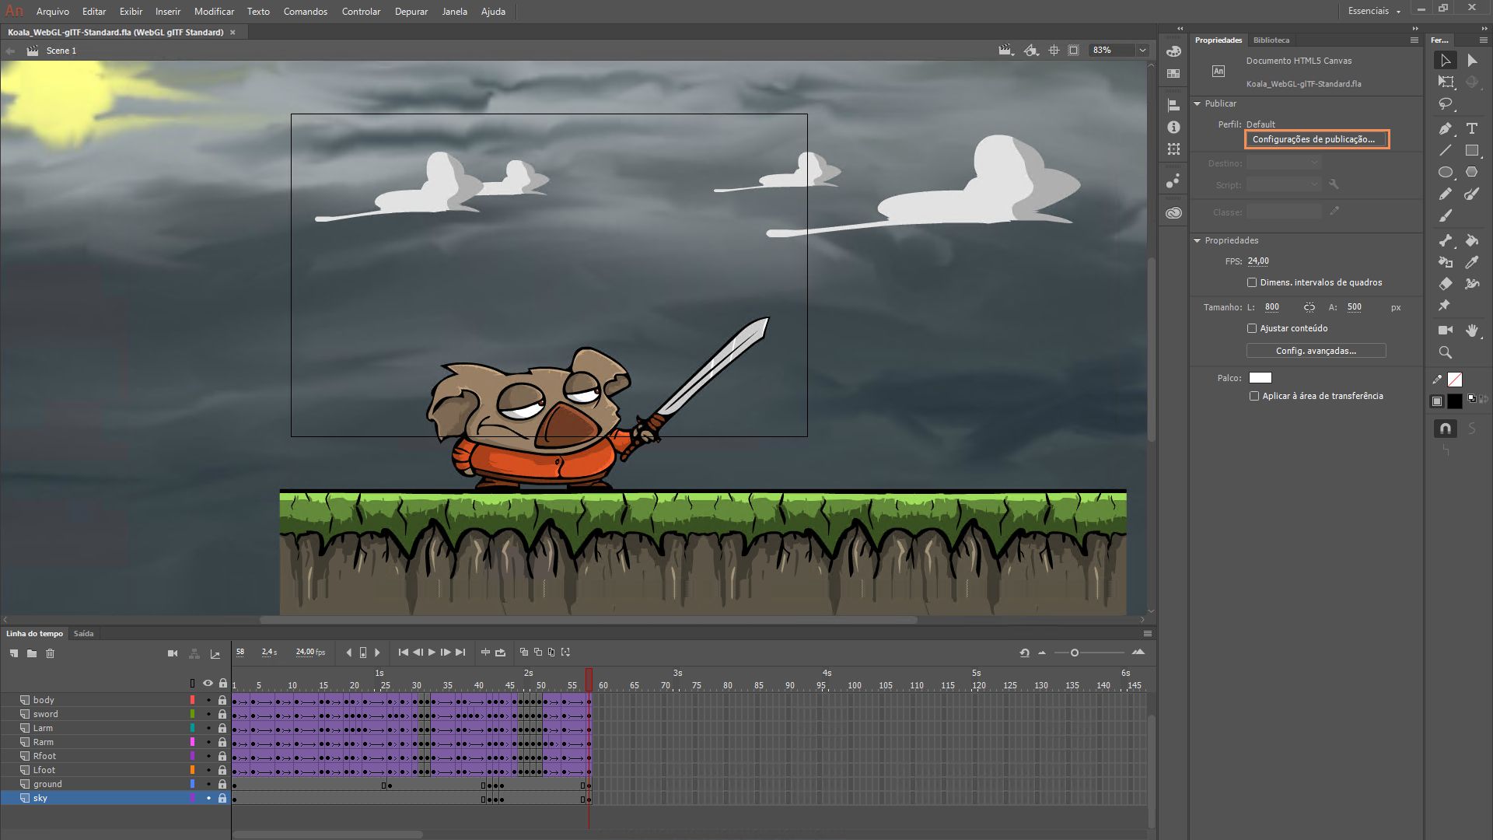This screenshot has width=1493, height=840.
Task: Select the Camera tool
Action: pyautogui.click(x=1446, y=330)
